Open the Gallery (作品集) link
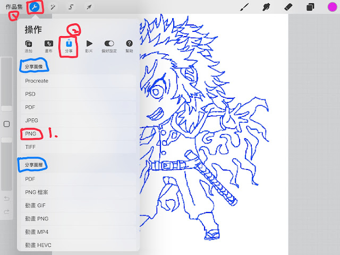This screenshot has width=340, height=255. tap(14, 7)
